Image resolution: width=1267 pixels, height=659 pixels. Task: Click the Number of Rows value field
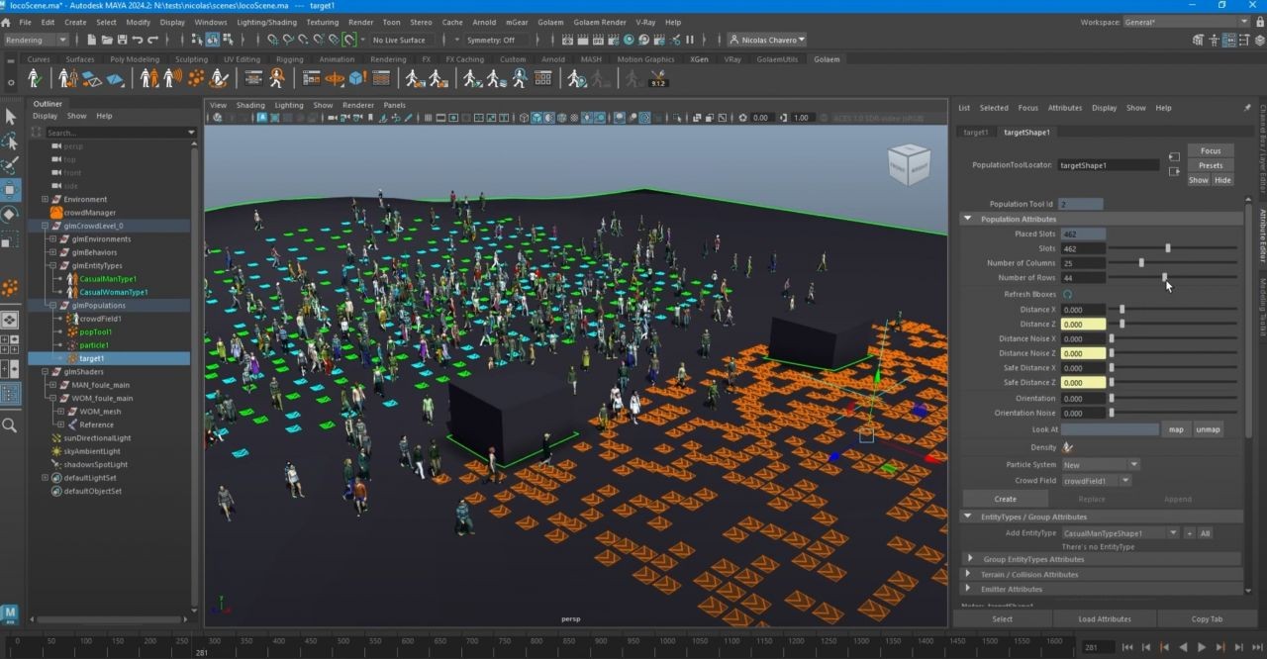point(1083,278)
